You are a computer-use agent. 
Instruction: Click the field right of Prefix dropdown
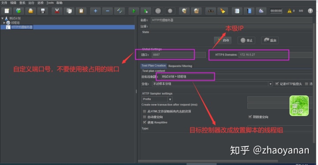(x=280, y=99)
